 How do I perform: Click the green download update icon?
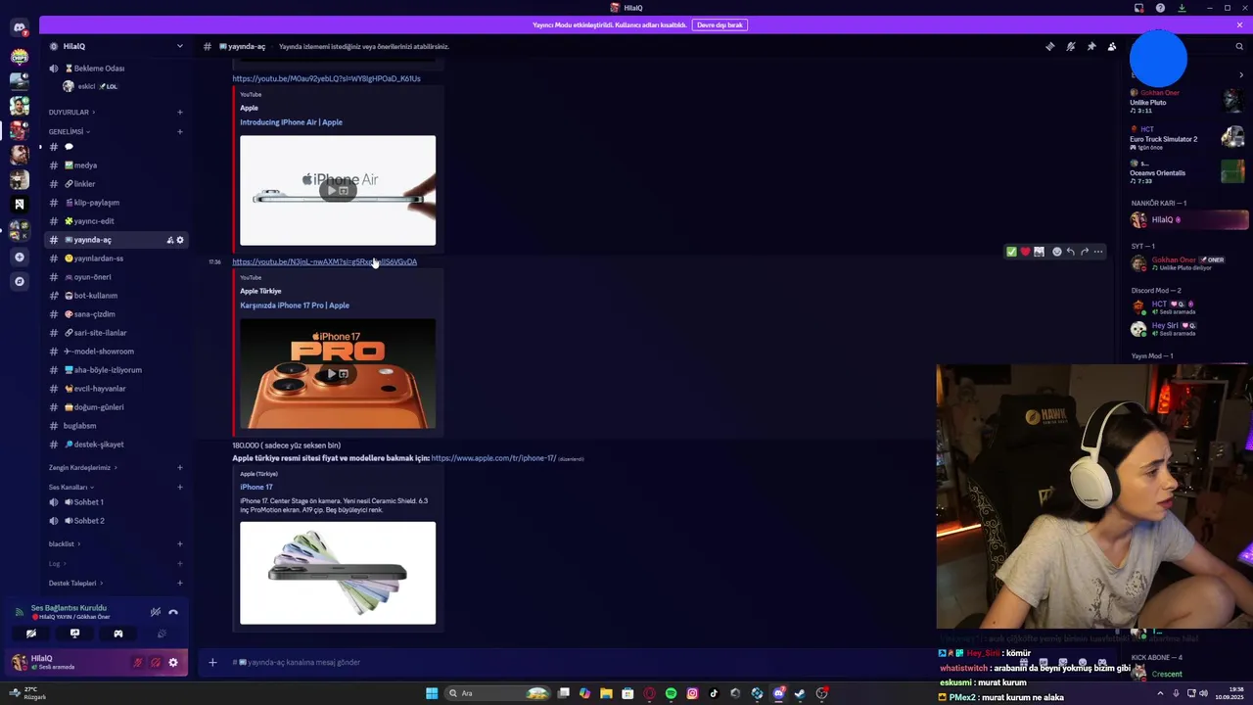coord(1182,8)
